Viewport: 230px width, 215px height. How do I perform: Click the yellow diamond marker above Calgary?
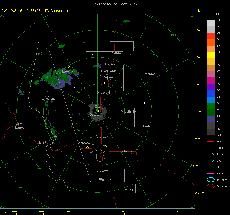click(x=101, y=147)
